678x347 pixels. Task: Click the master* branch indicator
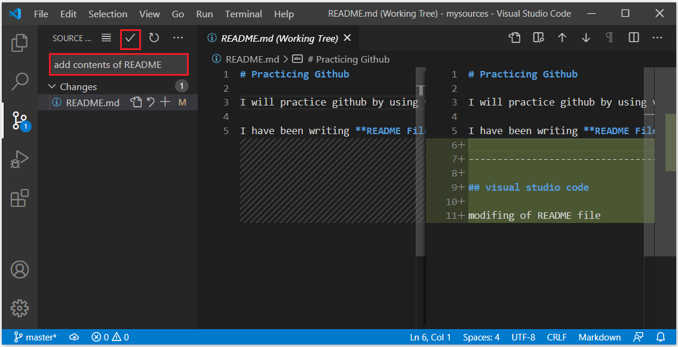pyautogui.click(x=35, y=337)
